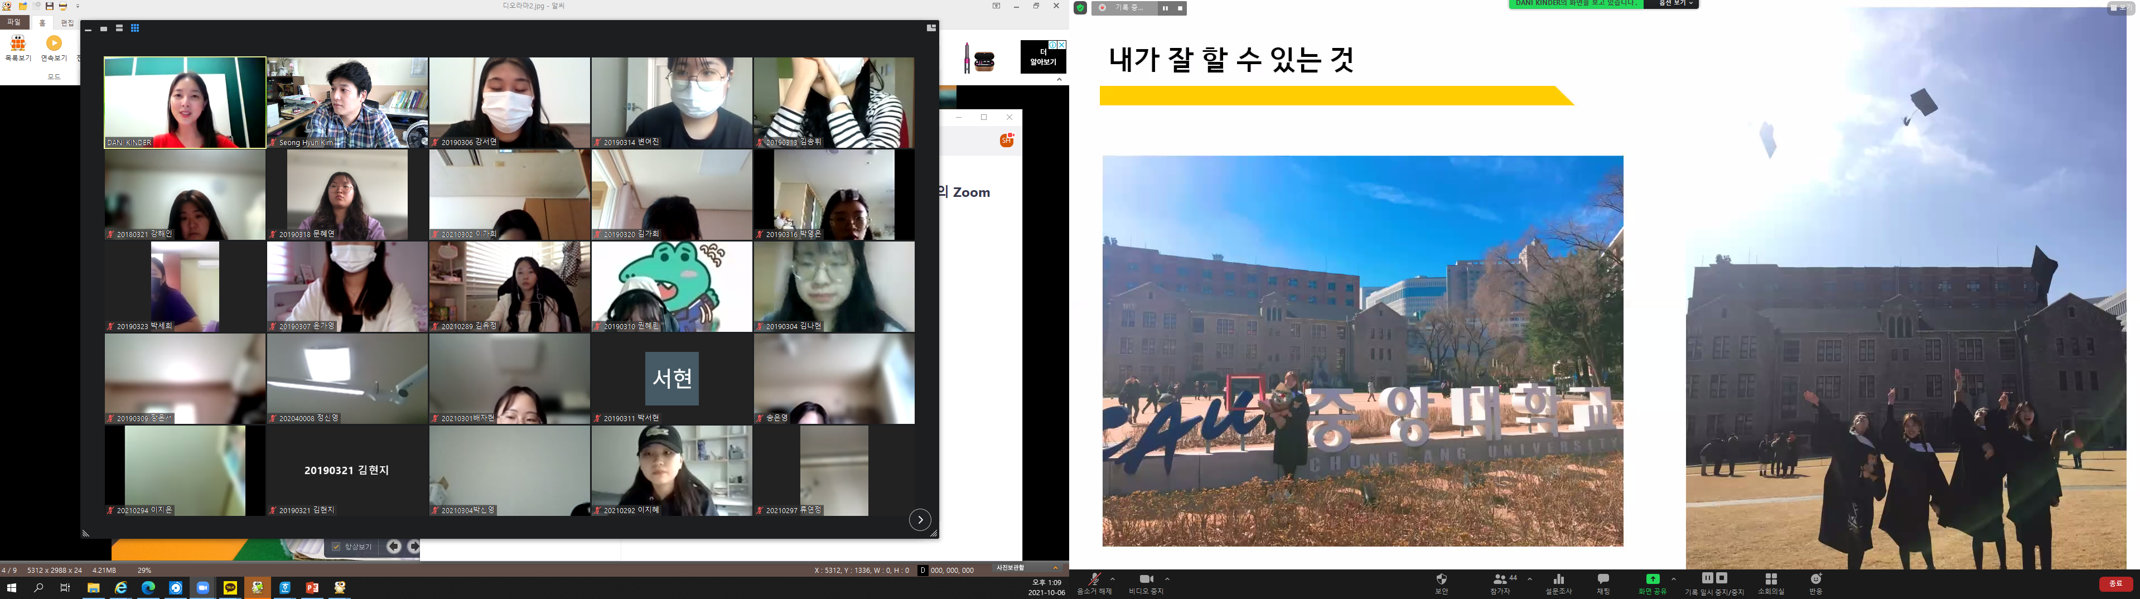
Task: Click image dimensions 5312 x 2988 x 24 text
Action: tap(55, 570)
